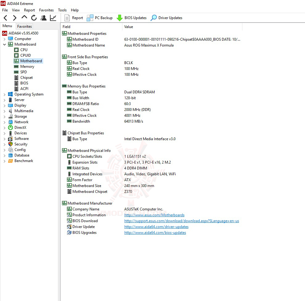Image resolution: width=305 pixels, height=301 pixels.
Task: Select the Bandwidth 64013 MB/s row
Action: 151,121
